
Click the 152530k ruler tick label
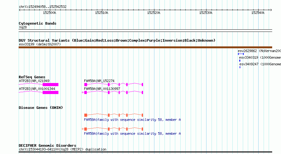(x=206, y=13)
